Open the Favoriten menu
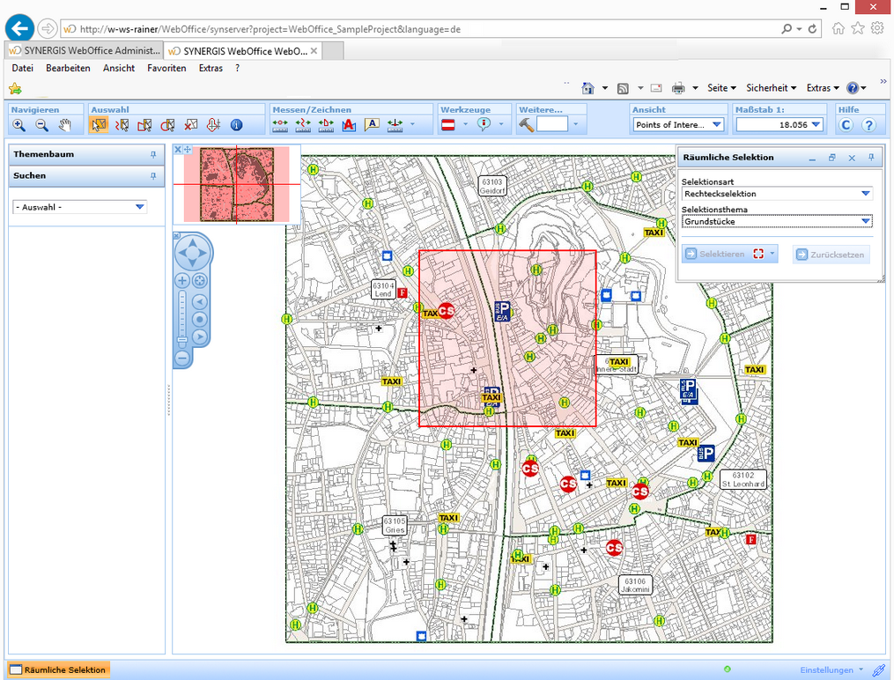 166,68
